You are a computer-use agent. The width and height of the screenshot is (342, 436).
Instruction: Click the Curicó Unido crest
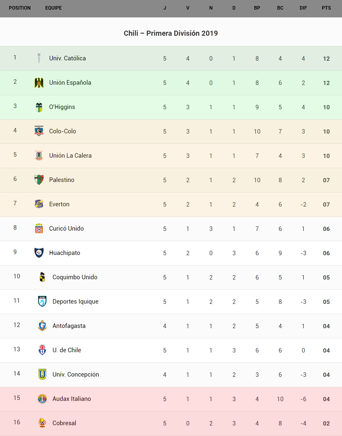pyautogui.click(x=39, y=229)
